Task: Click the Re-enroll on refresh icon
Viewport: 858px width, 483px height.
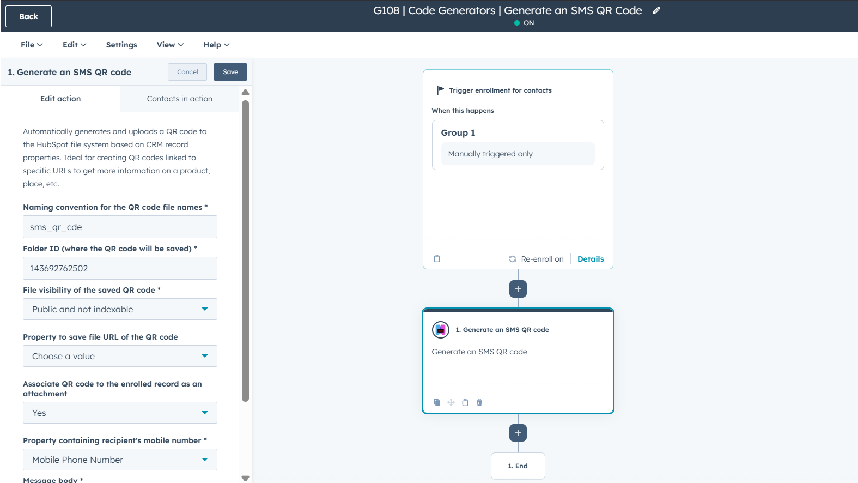Action: (512, 259)
